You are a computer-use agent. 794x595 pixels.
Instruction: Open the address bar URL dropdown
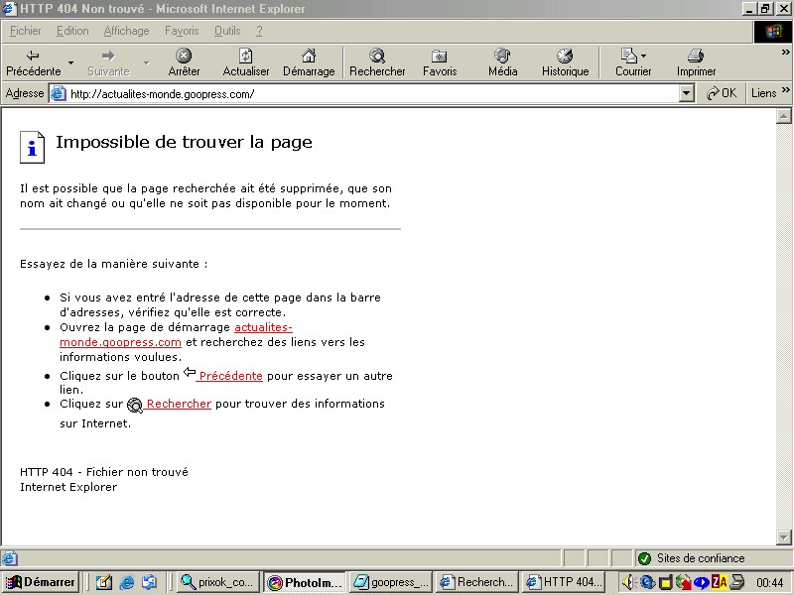(686, 93)
